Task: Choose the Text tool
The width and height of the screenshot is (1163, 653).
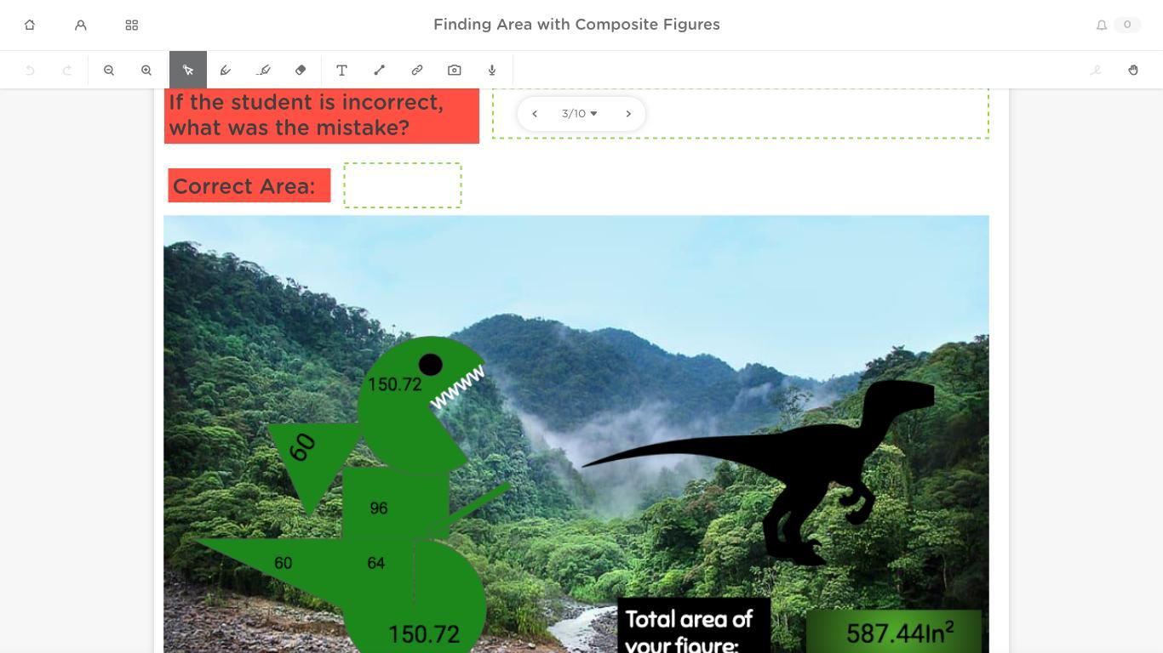Action: click(x=341, y=71)
